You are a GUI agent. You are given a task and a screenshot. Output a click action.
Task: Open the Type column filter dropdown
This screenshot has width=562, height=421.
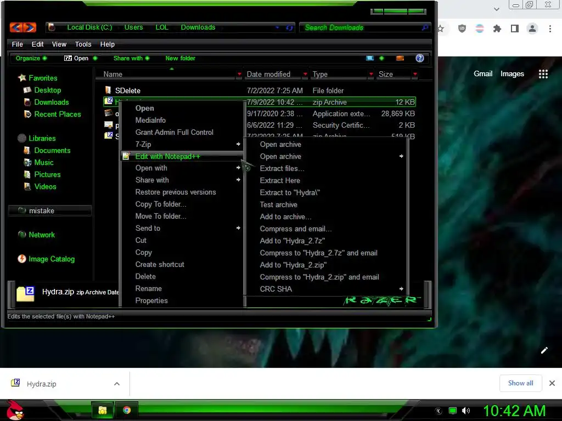pyautogui.click(x=371, y=74)
